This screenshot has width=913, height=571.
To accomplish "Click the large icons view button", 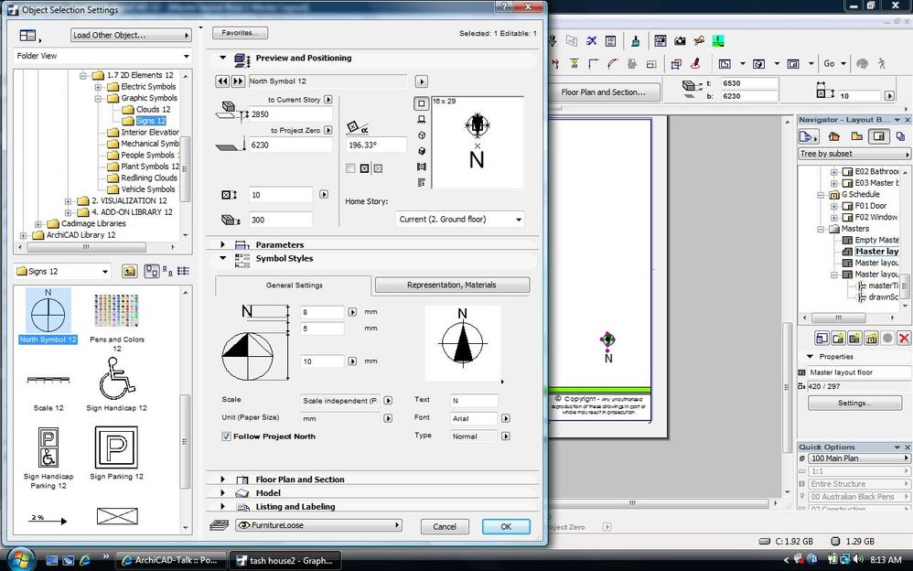I will click(151, 272).
